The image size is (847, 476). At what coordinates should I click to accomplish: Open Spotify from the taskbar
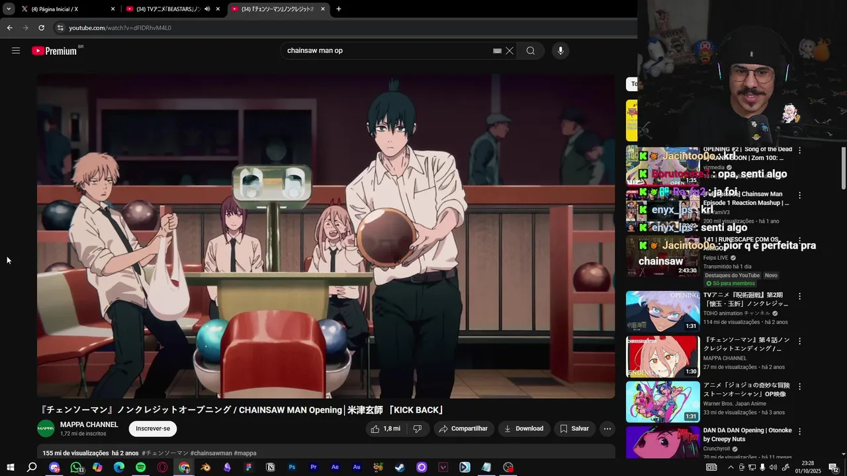[140, 467]
